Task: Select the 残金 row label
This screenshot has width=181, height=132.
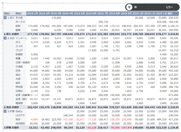Action: coord(18,119)
